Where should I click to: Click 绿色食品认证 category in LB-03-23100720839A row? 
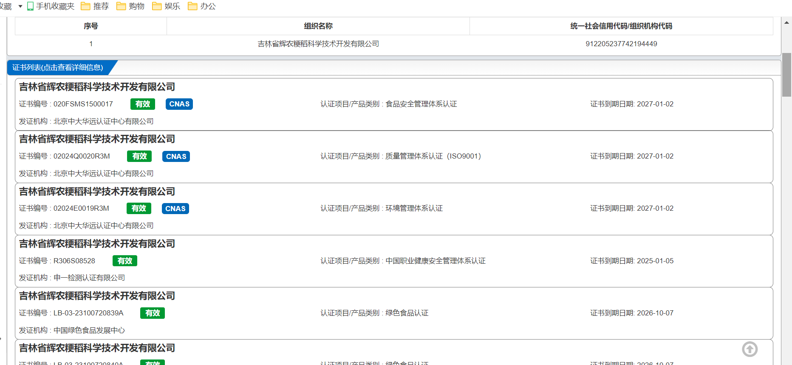point(407,313)
